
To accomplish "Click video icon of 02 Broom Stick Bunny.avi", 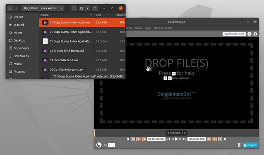I will 45,51.
